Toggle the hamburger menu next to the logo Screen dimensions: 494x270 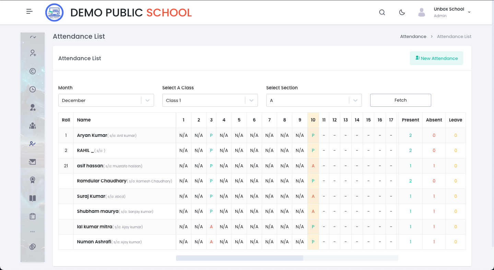coord(29,11)
